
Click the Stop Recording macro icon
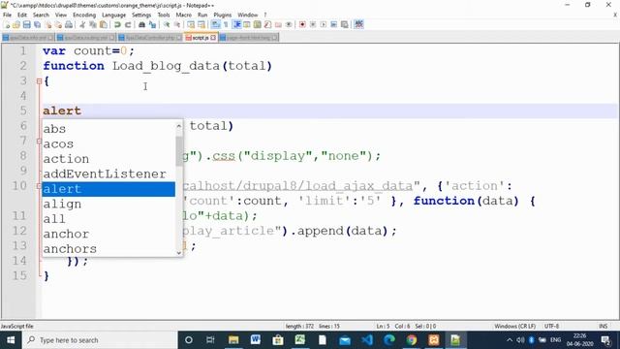313,24
